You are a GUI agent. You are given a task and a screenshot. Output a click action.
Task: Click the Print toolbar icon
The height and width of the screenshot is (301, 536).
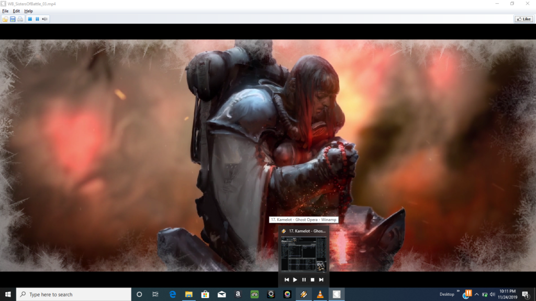[x=20, y=19]
